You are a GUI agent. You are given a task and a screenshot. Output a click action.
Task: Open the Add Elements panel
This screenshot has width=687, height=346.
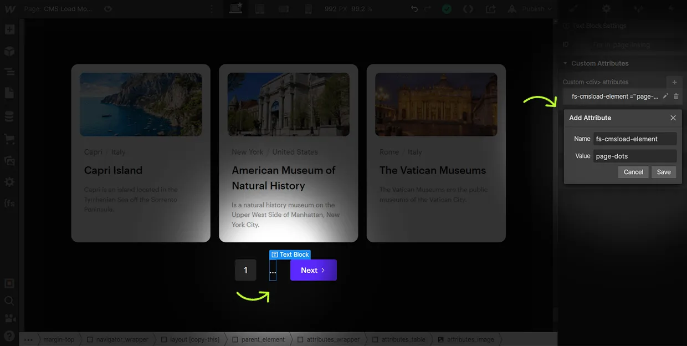(9, 29)
